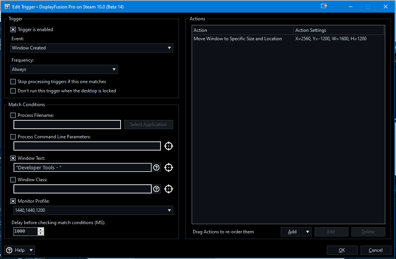Click the target picker beside Window Text
This screenshot has width=396, height=259.
click(168, 167)
